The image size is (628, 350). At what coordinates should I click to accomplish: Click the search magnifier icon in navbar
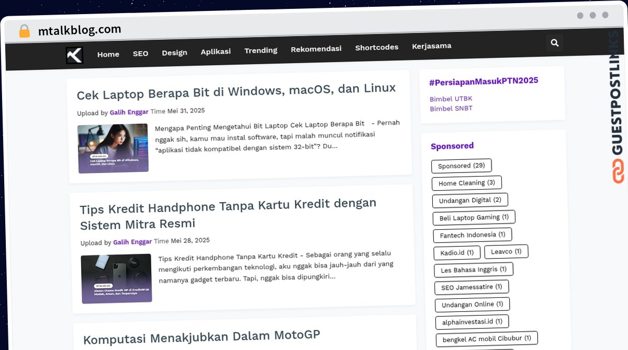point(555,43)
